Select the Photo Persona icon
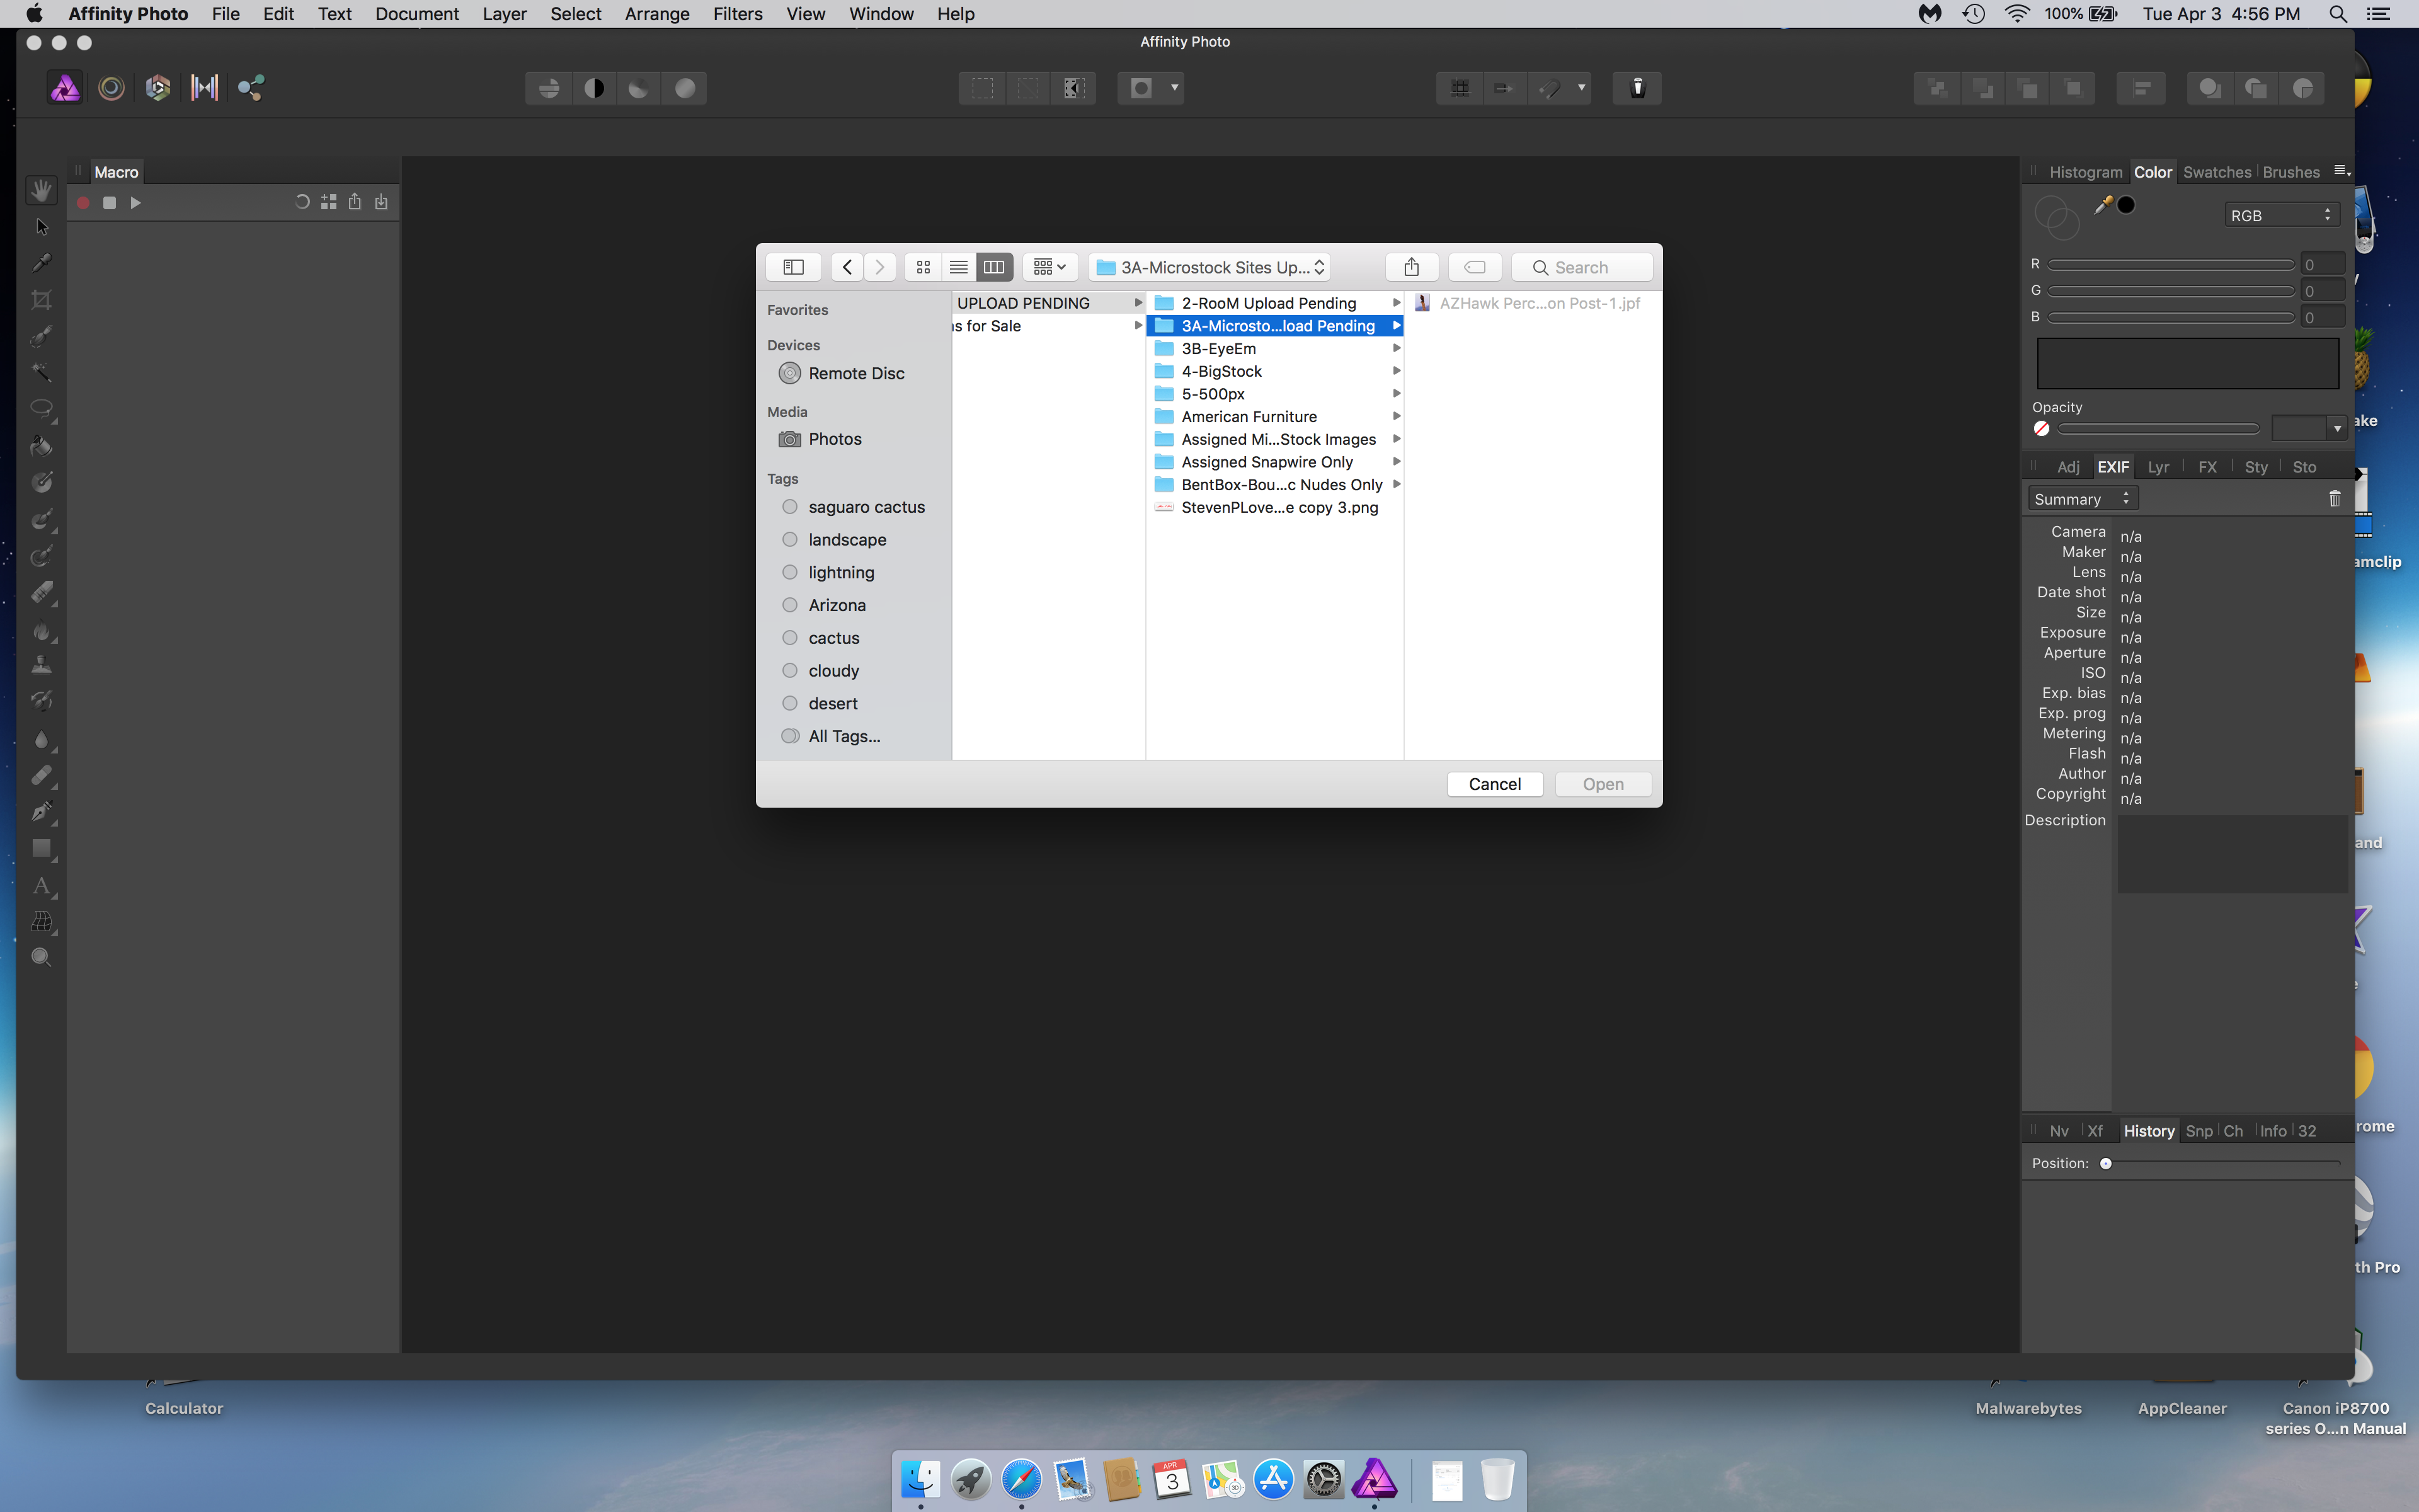 65,88
